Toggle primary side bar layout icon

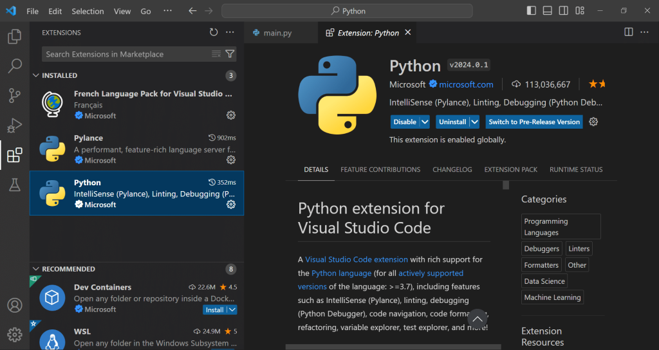coord(531,11)
